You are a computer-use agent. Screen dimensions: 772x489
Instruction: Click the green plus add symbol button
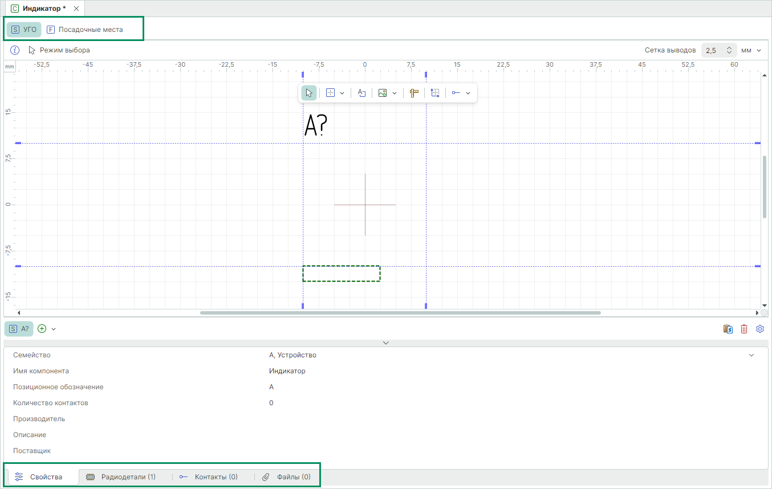click(42, 329)
